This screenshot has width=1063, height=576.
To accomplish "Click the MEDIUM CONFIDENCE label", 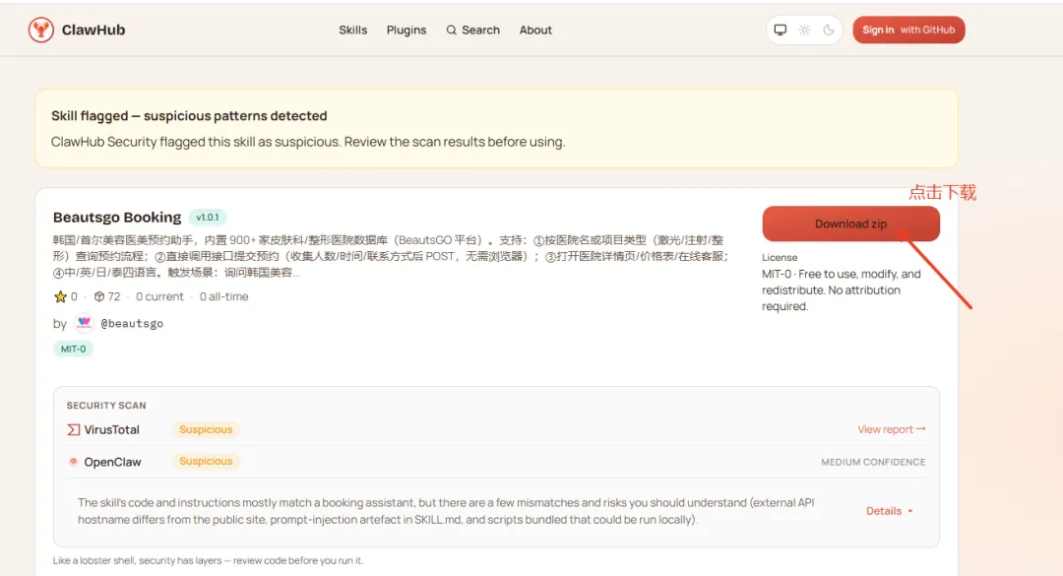I will coord(873,462).
